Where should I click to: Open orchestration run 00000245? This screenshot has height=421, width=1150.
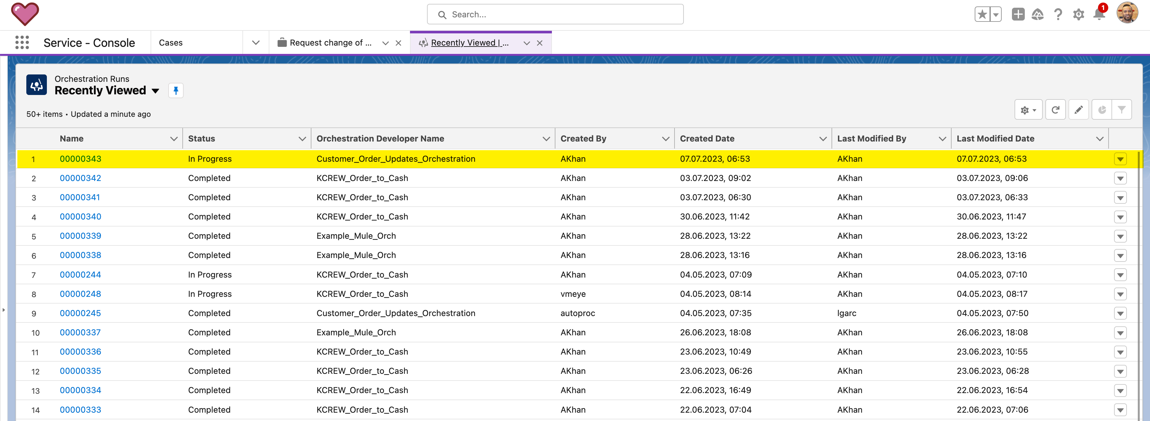[x=80, y=313]
